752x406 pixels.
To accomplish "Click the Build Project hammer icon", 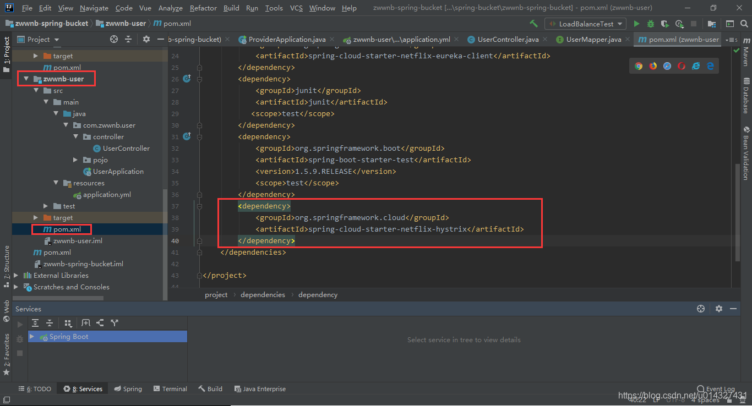I will coord(533,24).
